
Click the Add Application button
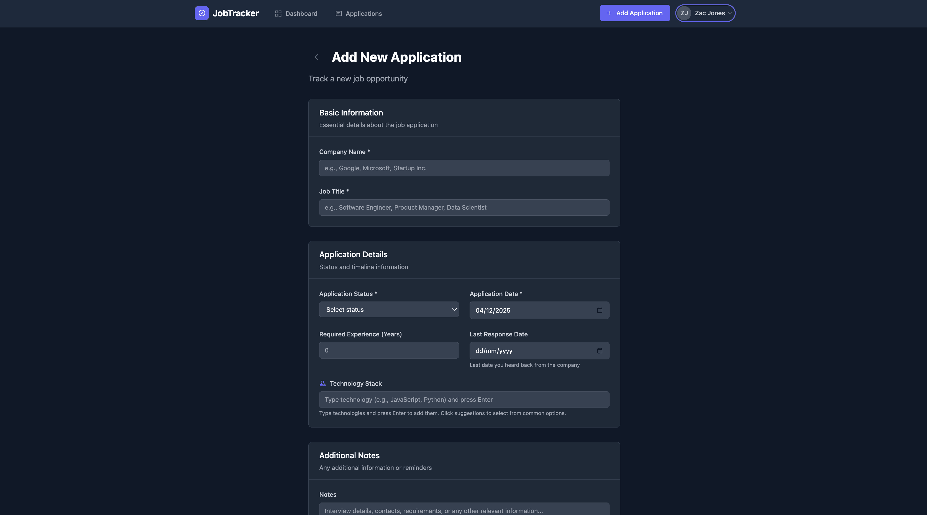(635, 13)
